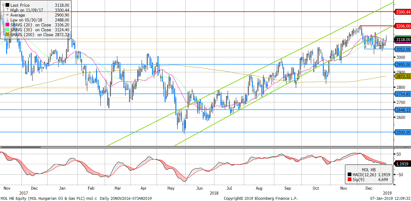Click the Mar label on time axis
The height and width of the screenshot is (201, 411).
click(118, 188)
